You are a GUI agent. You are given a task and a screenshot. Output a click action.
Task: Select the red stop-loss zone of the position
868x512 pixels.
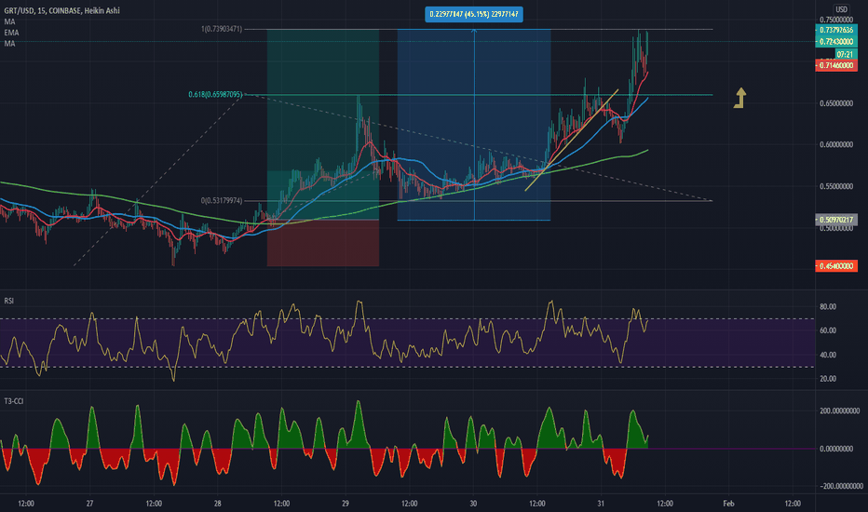(323, 243)
